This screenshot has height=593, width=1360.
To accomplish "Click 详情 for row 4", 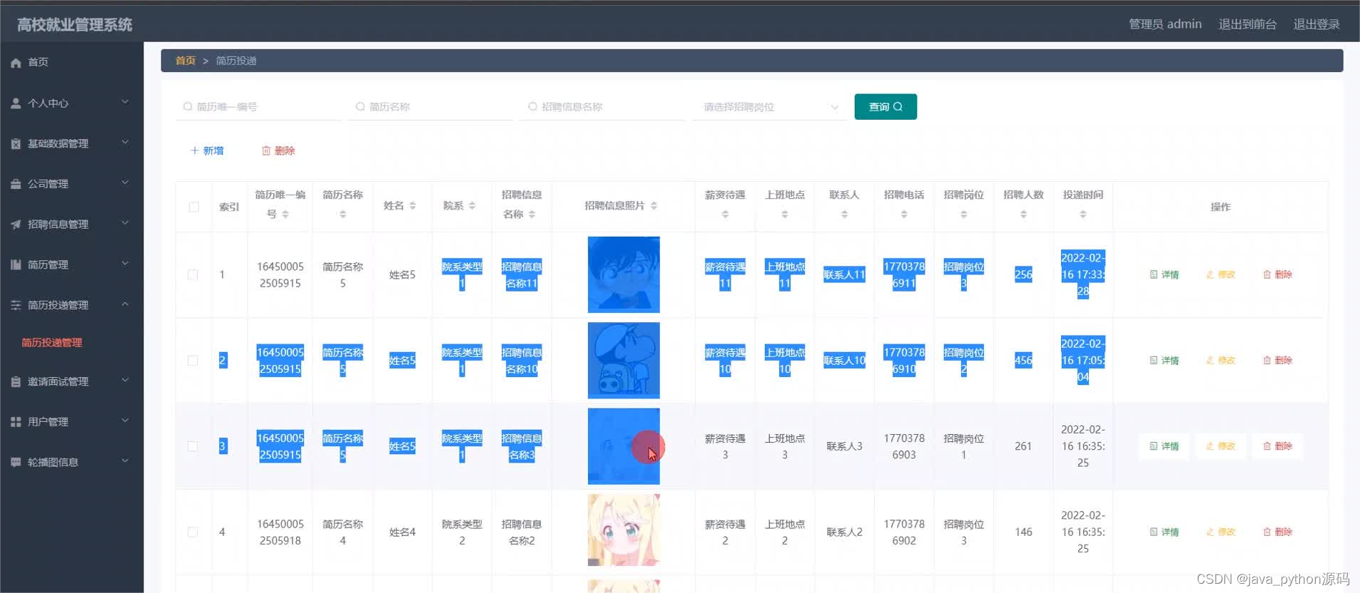I will [x=1164, y=532].
